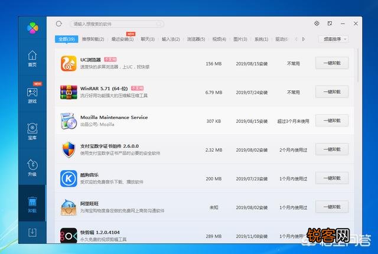This screenshot has height=254, width=378.
Task: Minimize the software manager window
Action: pyautogui.click(x=343, y=24)
